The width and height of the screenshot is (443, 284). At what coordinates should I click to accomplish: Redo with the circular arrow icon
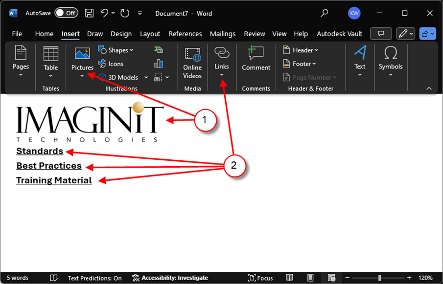tap(125, 13)
